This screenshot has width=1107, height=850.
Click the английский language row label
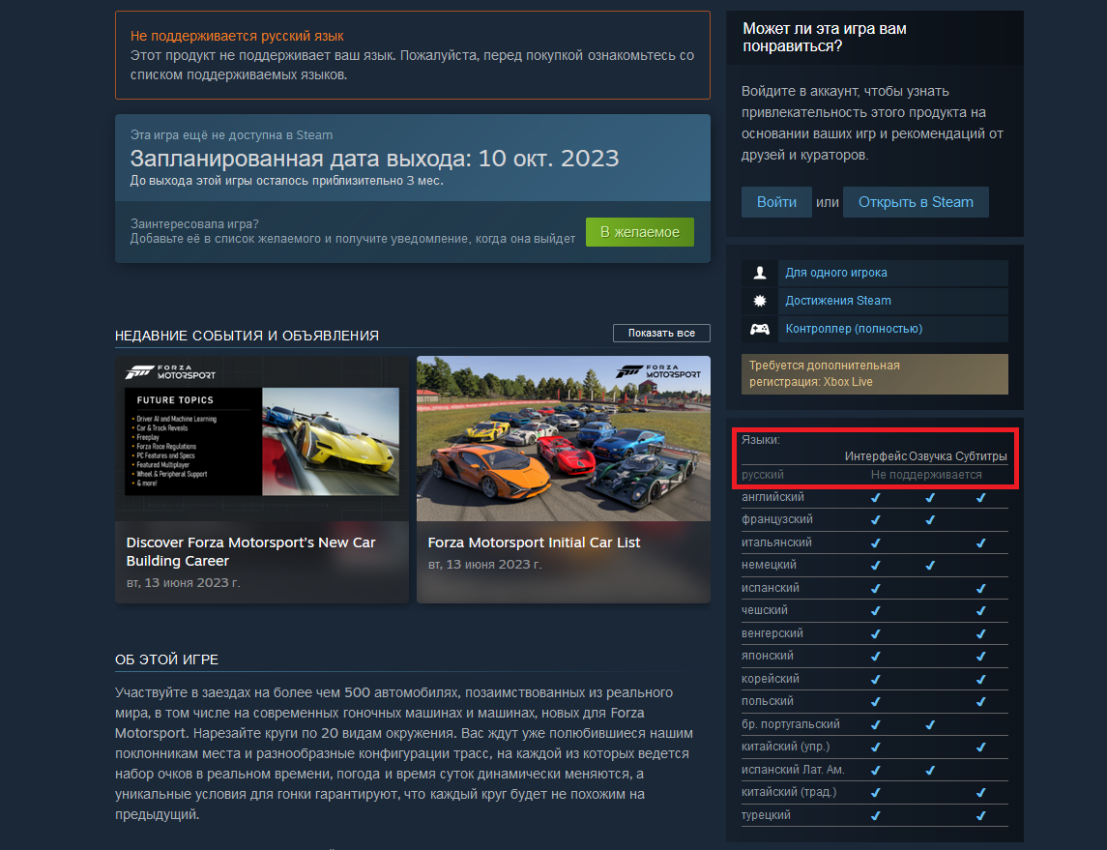pos(772,497)
